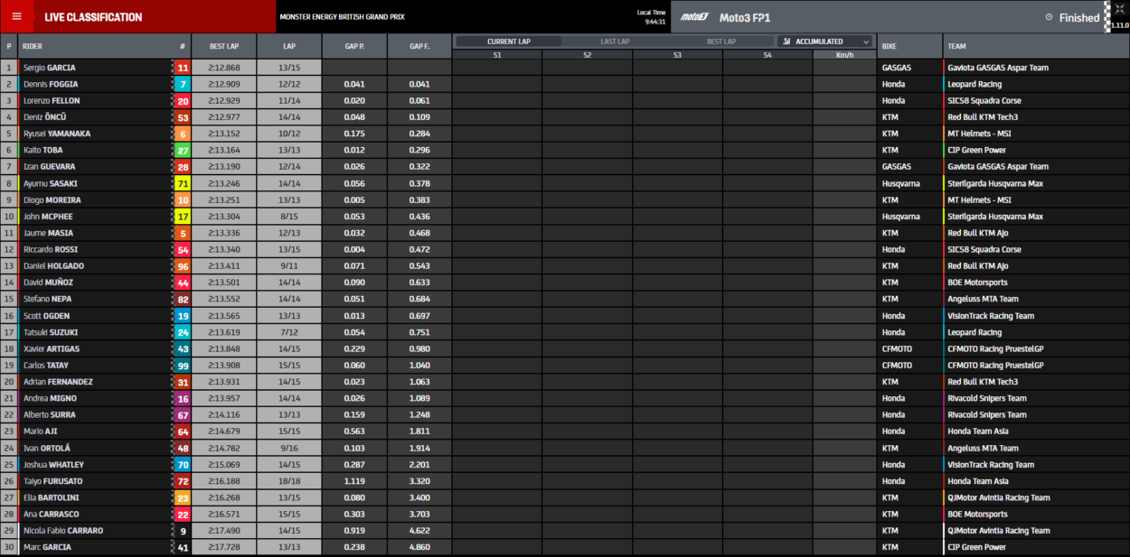Select rider Nicola Fabio CARRARO
The width and height of the screenshot is (1130, 557).
pos(63,531)
